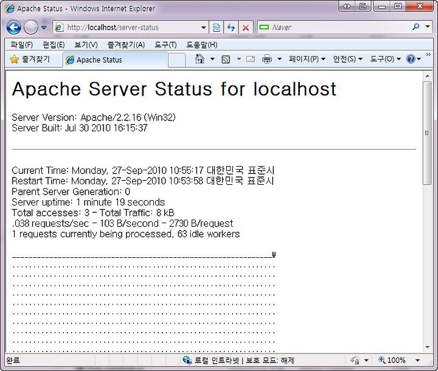
Task: Click the 즐겨찾기 favorites star button
Action: (x=30, y=59)
